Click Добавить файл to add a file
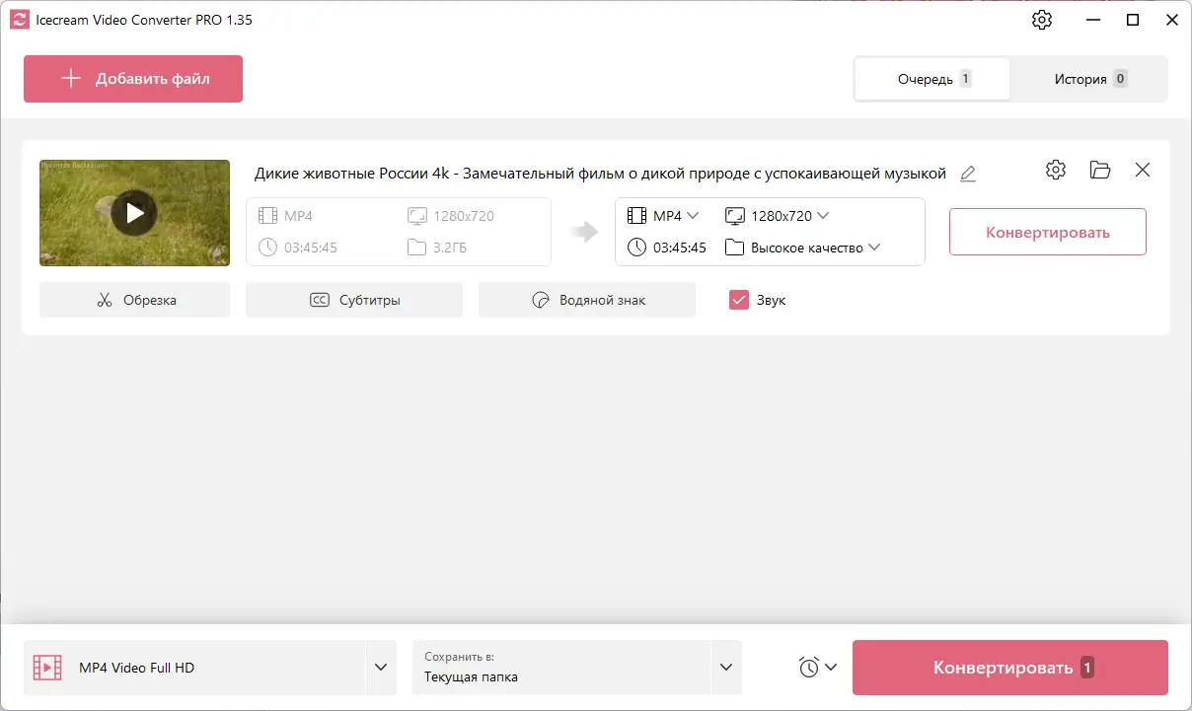Screen dimensions: 1192x711 [x=132, y=79]
